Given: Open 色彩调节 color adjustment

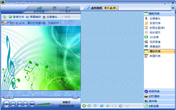Looking at the screenshot, I should [159, 32].
